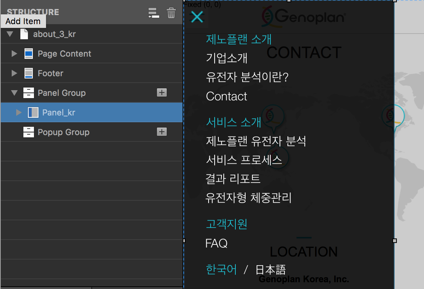Viewport: 424px width, 289px height.
Task: Click the STRUCTURE panel title
Action: [x=33, y=12]
